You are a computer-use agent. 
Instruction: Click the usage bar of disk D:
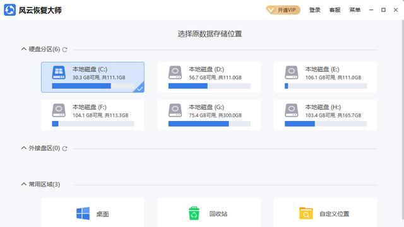point(209,86)
